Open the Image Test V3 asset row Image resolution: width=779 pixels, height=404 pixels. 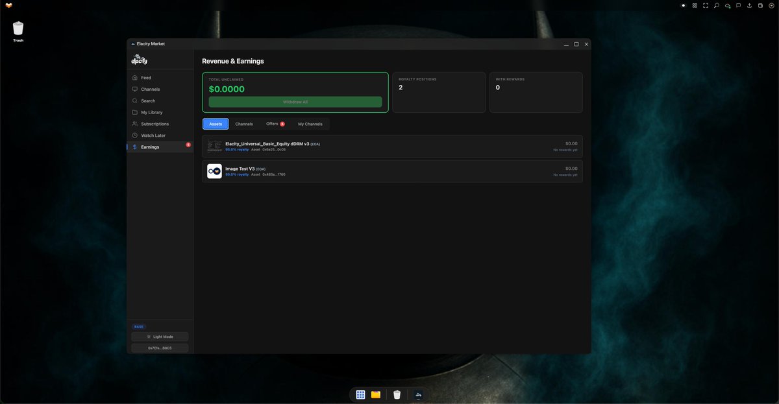[392, 171]
